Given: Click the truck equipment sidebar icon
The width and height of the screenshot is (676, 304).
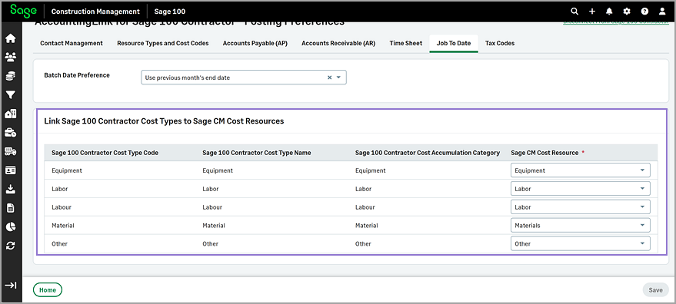Looking at the screenshot, I should tap(10, 151).
